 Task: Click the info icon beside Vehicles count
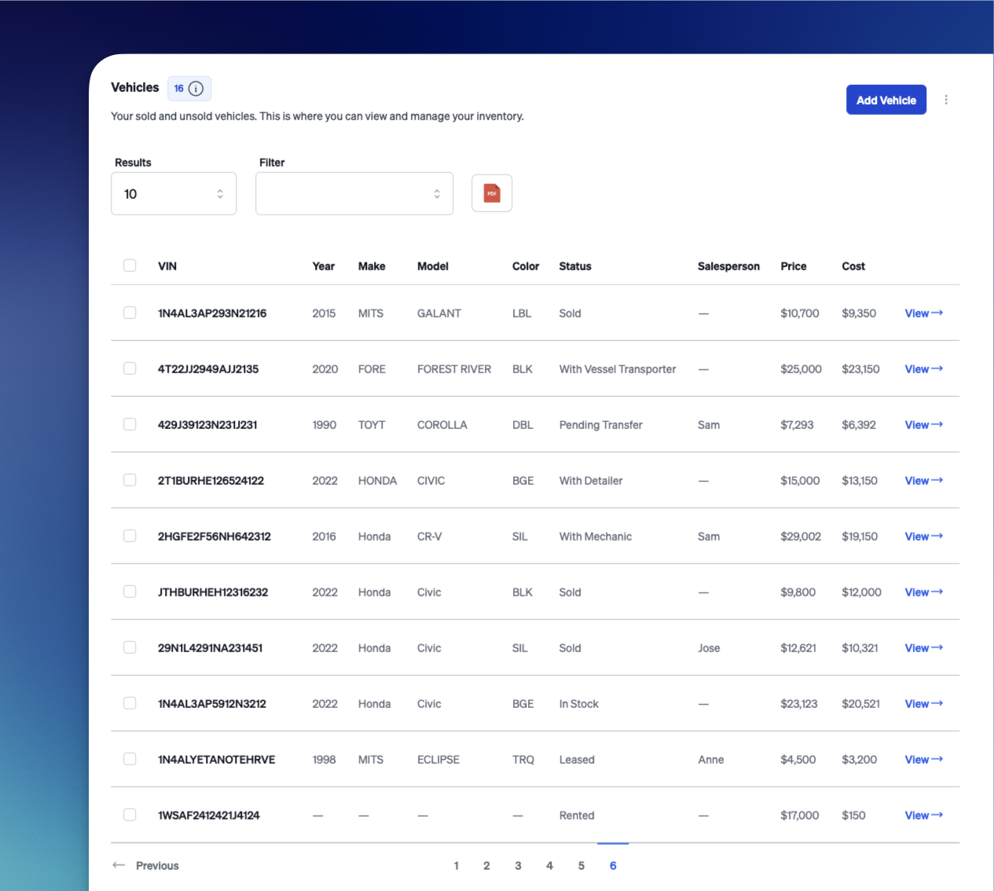[196, 89]
